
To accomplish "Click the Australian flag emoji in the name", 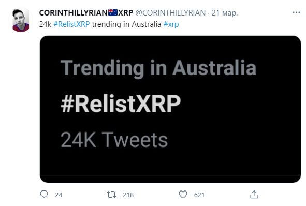I will (113, 12).
